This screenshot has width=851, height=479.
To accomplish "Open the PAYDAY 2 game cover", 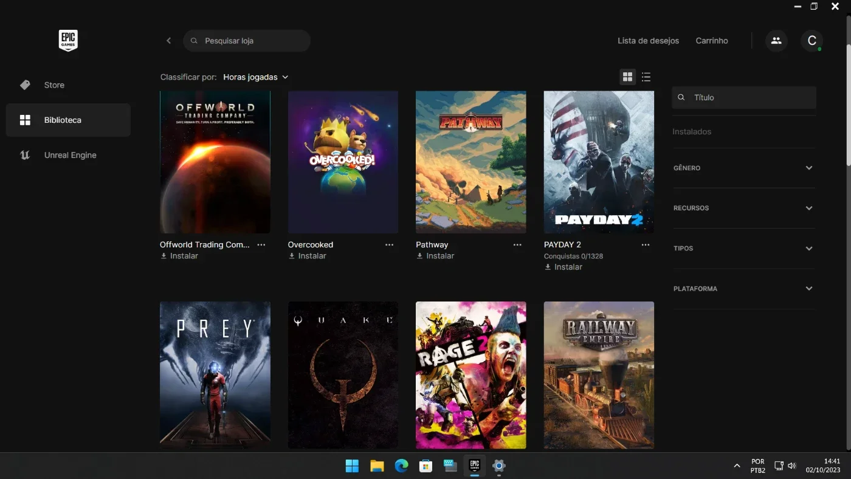I will coord(599,162).
